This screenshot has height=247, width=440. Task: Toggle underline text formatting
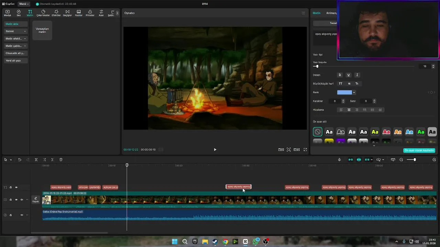point(348,75)
